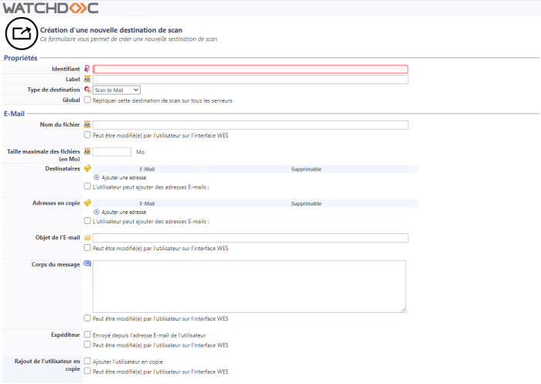541x384 pixels.
Task: Click the Identifiant input field
Action: click(x=250, y=69)
